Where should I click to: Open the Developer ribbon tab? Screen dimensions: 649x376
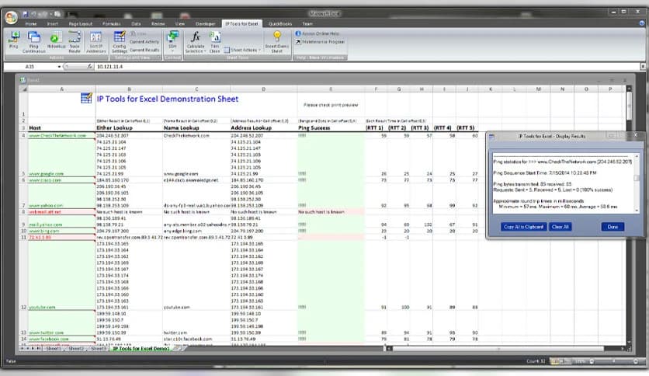point(205,24)
